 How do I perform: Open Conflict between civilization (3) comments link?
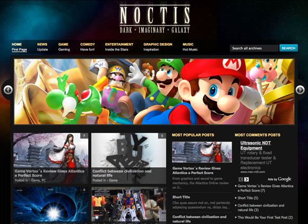coord(261,208)
